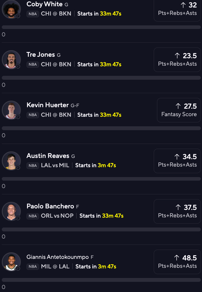Click the clock badge on Tre Jones's photo
This screenshot has width=202, height=292.
pyautogui.click(x=17, y=66)
